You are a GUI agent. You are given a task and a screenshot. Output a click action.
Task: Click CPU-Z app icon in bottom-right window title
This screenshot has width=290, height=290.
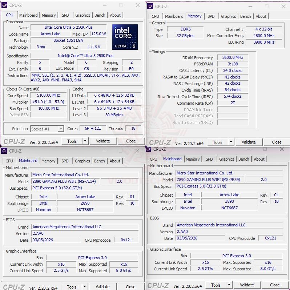pyautogui.click(x=149, y=149)
